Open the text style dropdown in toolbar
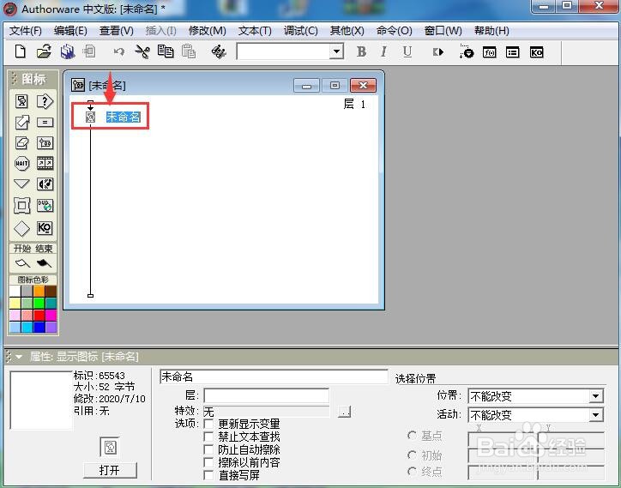The width and height of the screenshot is (621, 488). (x=336, y=51)
